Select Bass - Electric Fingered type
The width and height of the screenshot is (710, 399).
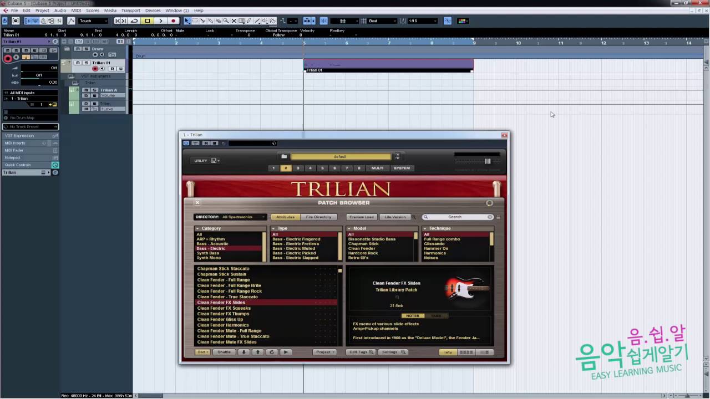296,239
